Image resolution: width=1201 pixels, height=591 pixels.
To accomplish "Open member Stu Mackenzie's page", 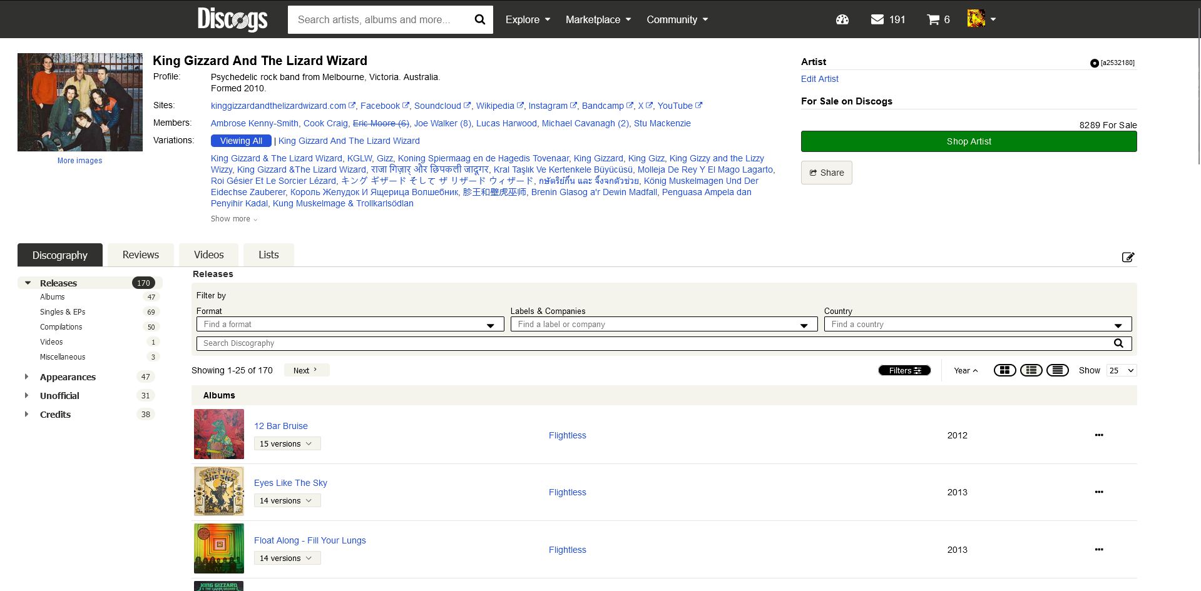I will click(662, 123).
